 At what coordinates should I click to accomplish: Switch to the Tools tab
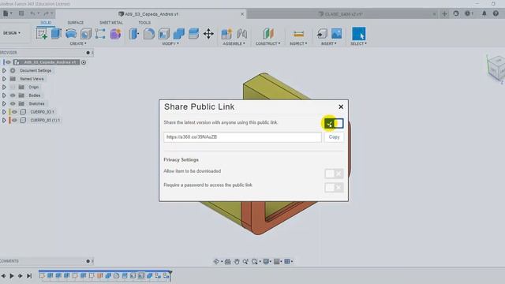click(144, 23)
